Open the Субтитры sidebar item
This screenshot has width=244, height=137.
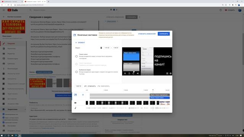(11, 64)
